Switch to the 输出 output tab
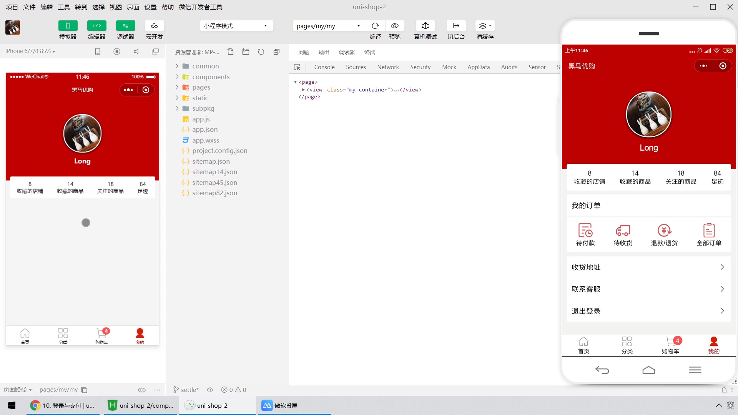Screen dimensions: 738x415 point(324,52)
